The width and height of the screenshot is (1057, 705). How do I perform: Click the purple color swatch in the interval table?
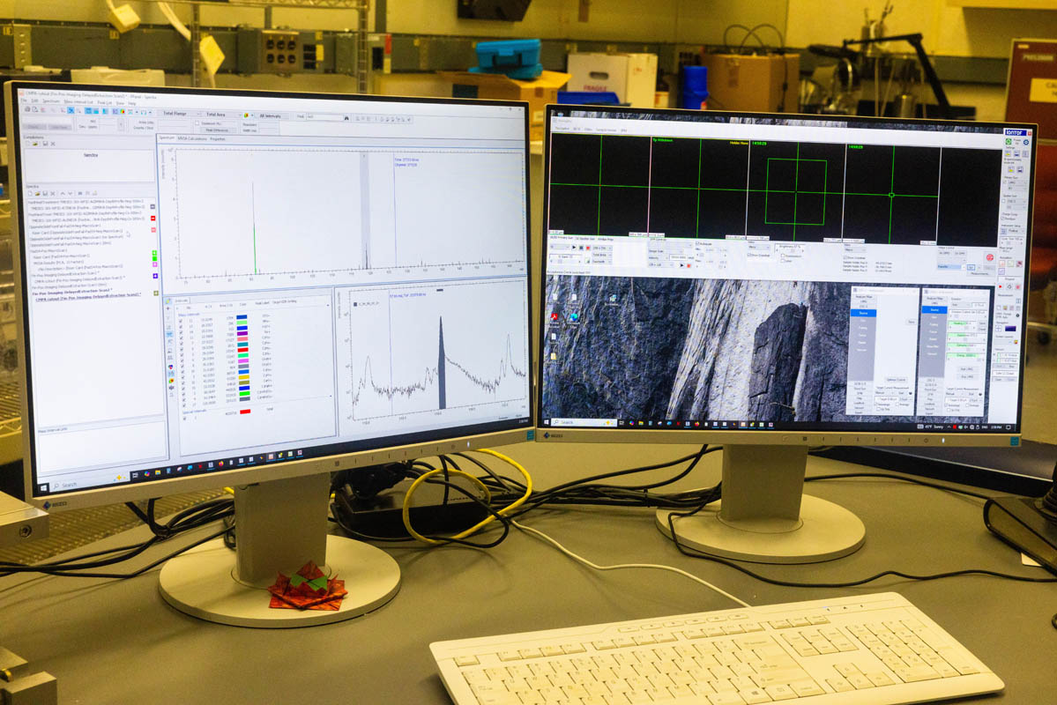click(242, 334)
